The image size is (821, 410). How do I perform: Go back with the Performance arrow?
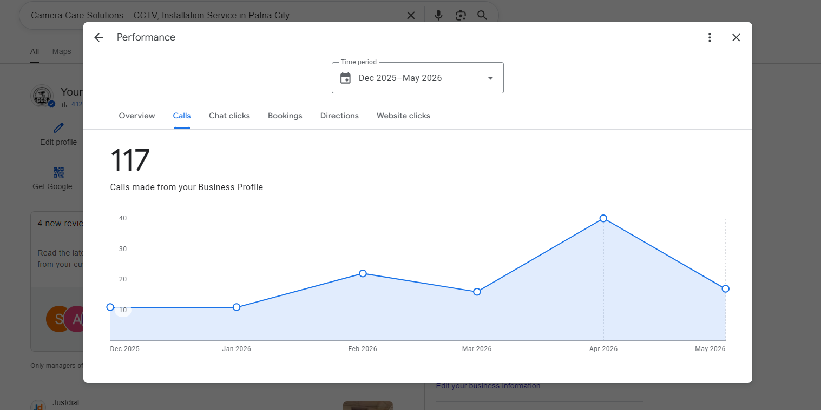coord(98,37)
